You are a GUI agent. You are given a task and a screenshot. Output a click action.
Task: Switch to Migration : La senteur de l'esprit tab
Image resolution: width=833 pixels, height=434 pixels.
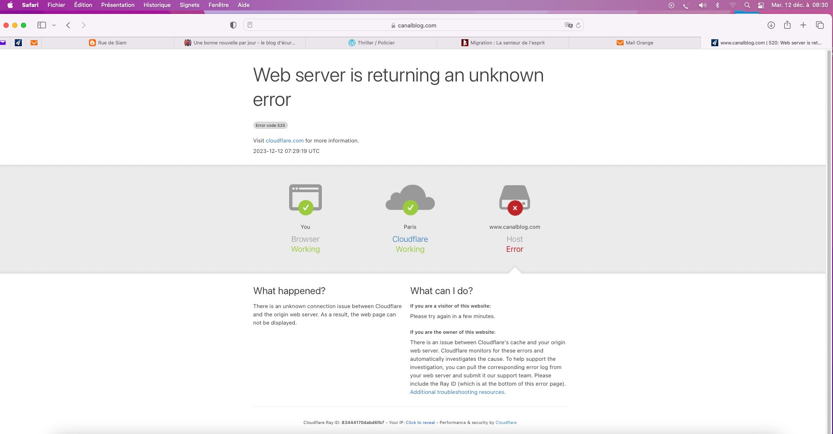click(503, 43)
